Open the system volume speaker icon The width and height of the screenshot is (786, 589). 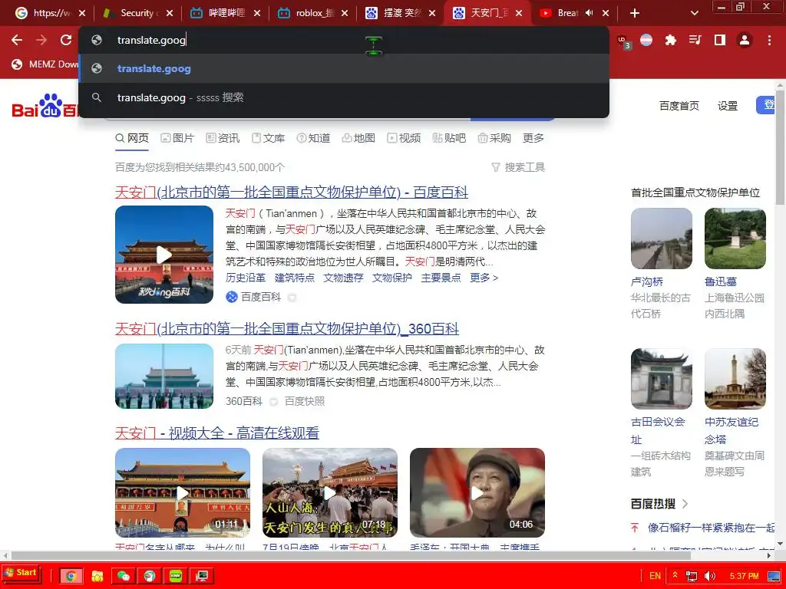(x=710, y=576)
